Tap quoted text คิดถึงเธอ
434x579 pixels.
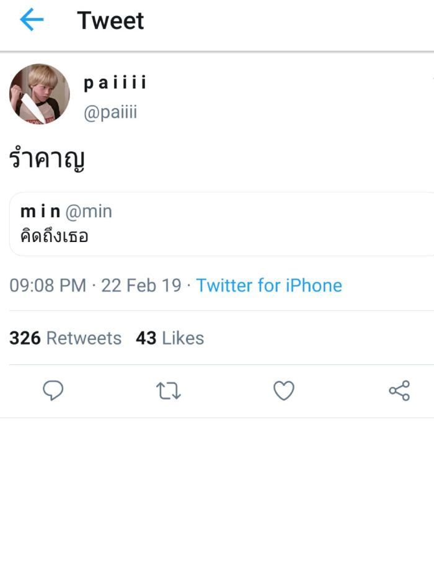point(55,236)
